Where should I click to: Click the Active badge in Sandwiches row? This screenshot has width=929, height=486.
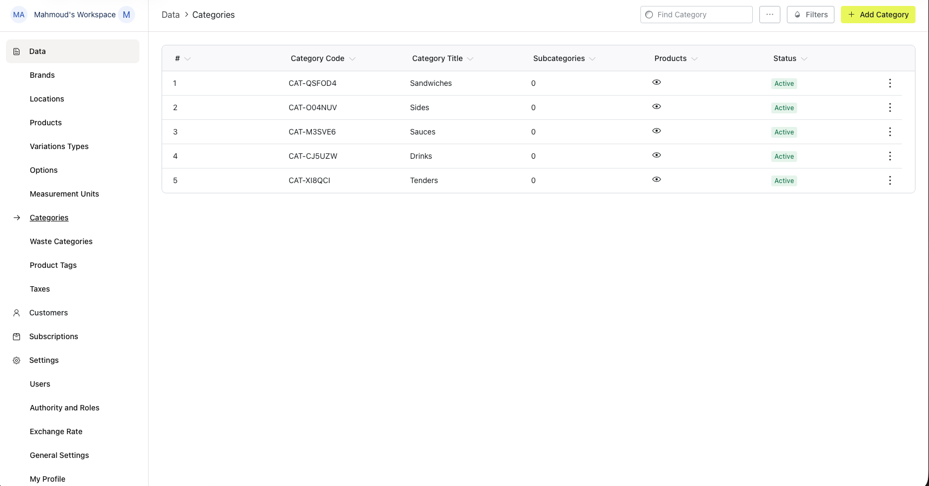[784, 84]
